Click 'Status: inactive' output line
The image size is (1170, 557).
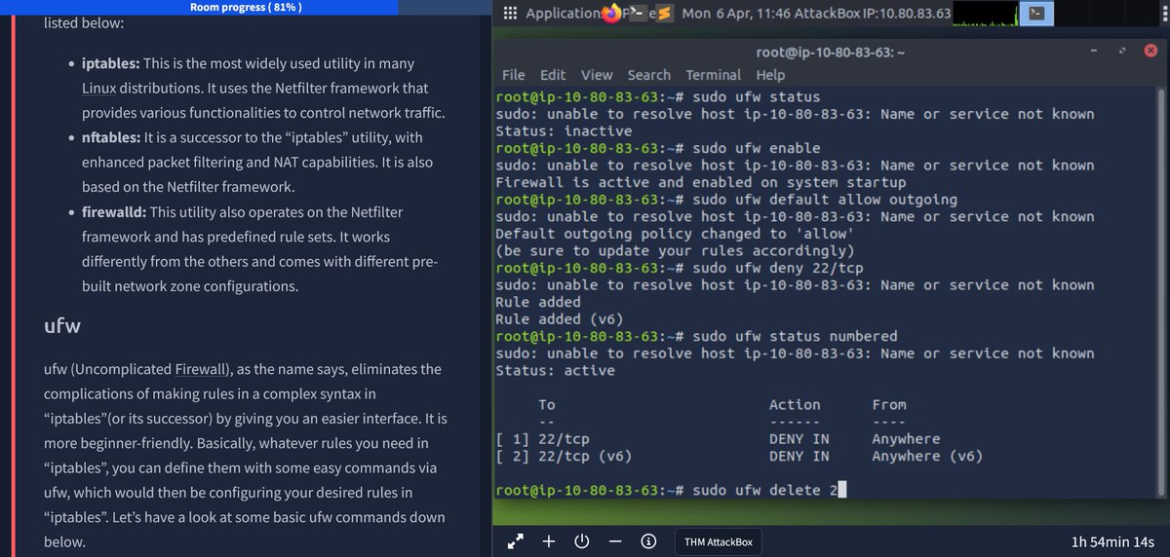564,130
